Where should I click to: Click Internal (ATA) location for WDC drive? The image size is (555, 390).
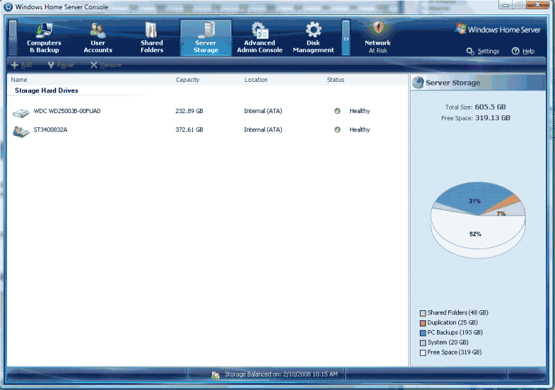point(263,111)
